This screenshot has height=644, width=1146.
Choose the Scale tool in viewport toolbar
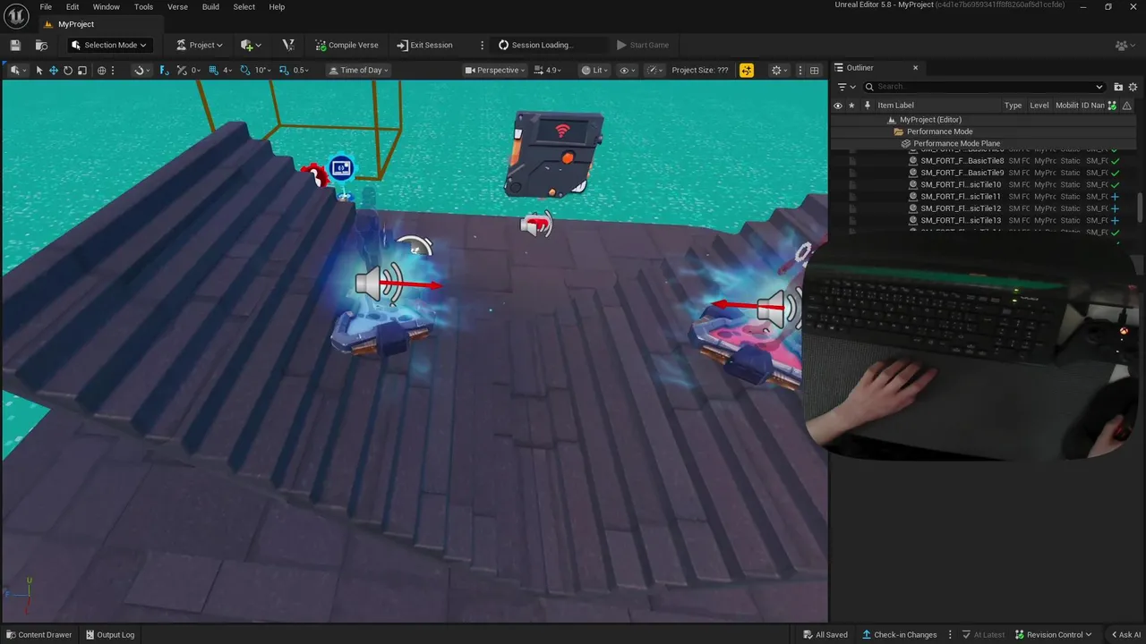click(x=82, y=70)
